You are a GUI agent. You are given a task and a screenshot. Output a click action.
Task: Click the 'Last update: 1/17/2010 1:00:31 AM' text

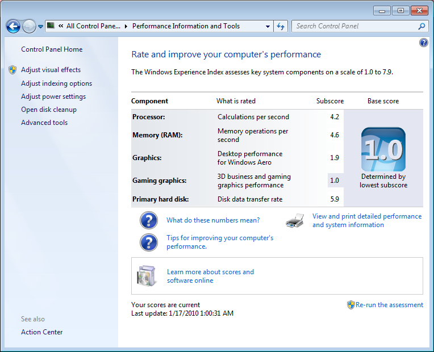(x=182, y=313)
